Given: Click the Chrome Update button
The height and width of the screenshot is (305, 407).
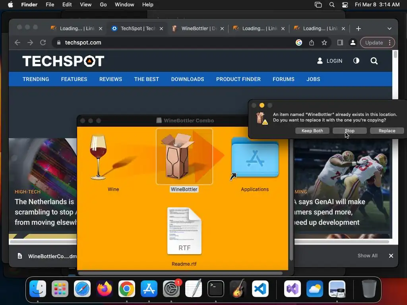Looking at the screenshot, I should pyautogui.click(x=374, y=43).
